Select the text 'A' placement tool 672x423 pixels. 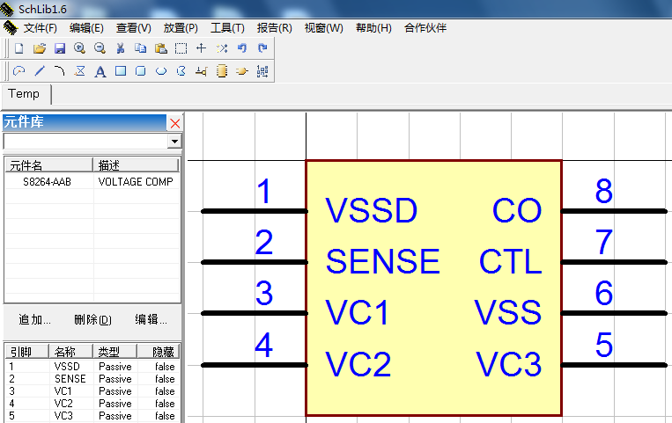tap(100, 71)
